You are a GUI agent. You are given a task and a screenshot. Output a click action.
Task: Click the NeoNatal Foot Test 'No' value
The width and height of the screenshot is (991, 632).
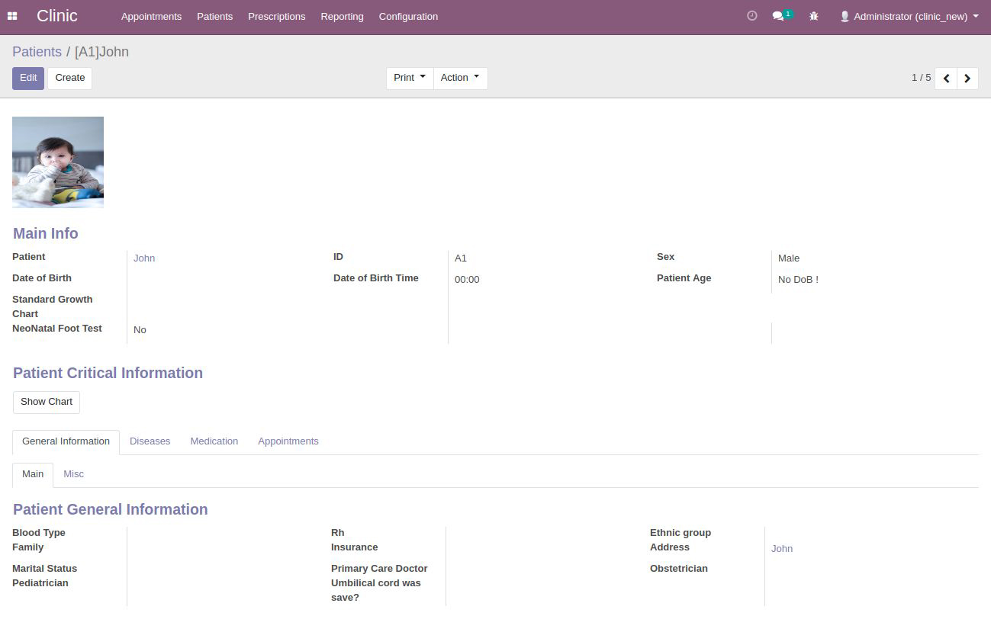point(140,330)
